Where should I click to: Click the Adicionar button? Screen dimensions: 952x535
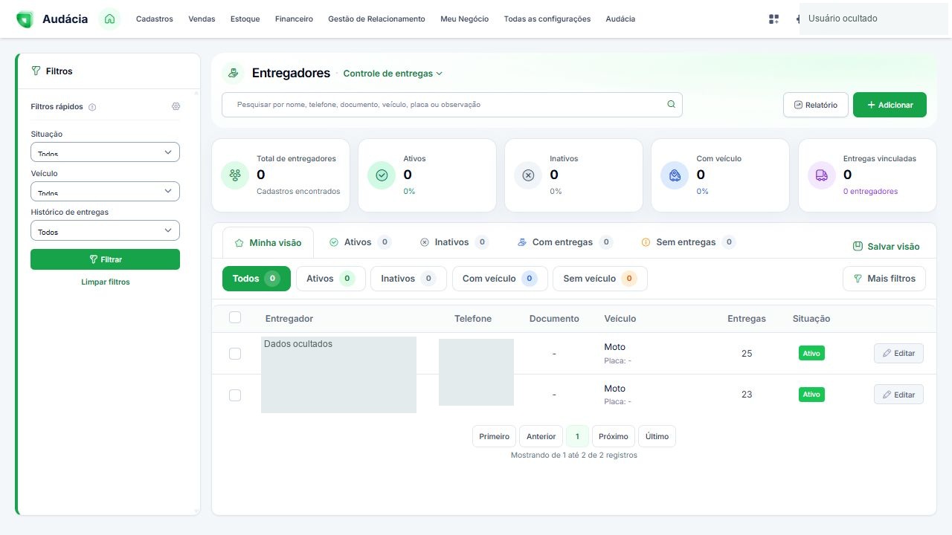tap(890, 105)
